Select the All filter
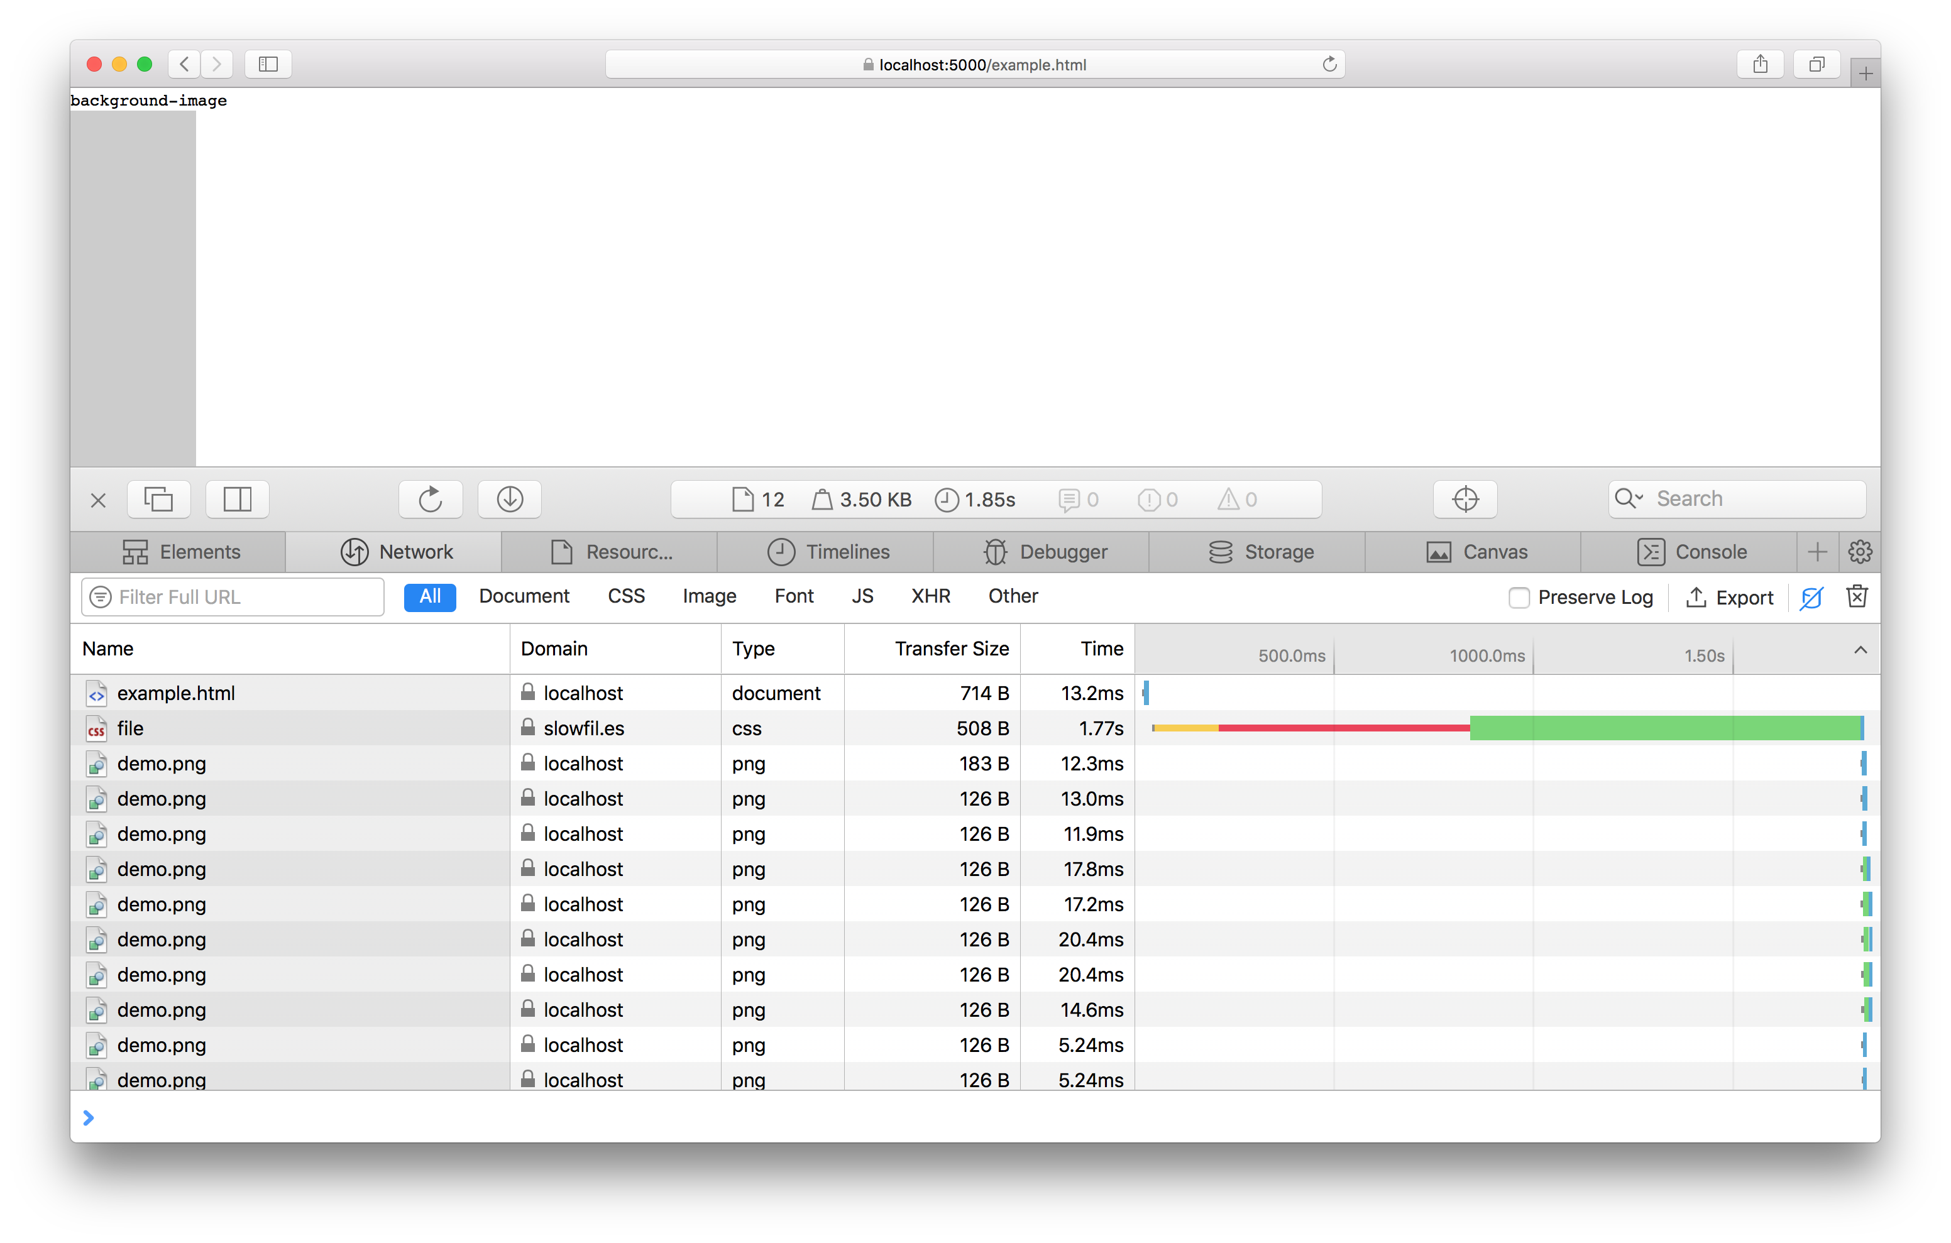This screenshot has height=1243, width=1951. pos(429,597)
